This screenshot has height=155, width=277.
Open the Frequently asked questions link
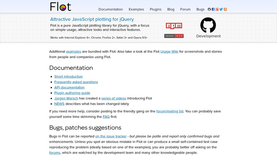76,82
